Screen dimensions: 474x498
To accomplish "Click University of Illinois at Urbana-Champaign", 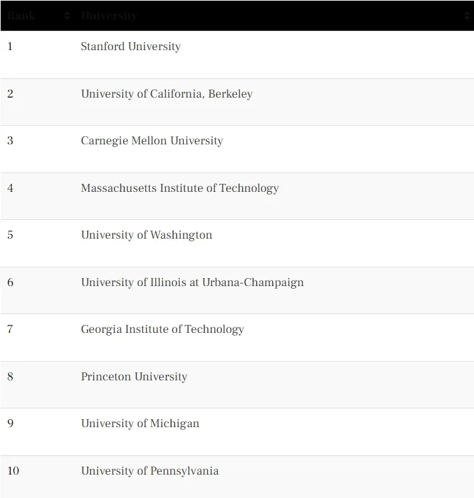I will coord(192,282).
